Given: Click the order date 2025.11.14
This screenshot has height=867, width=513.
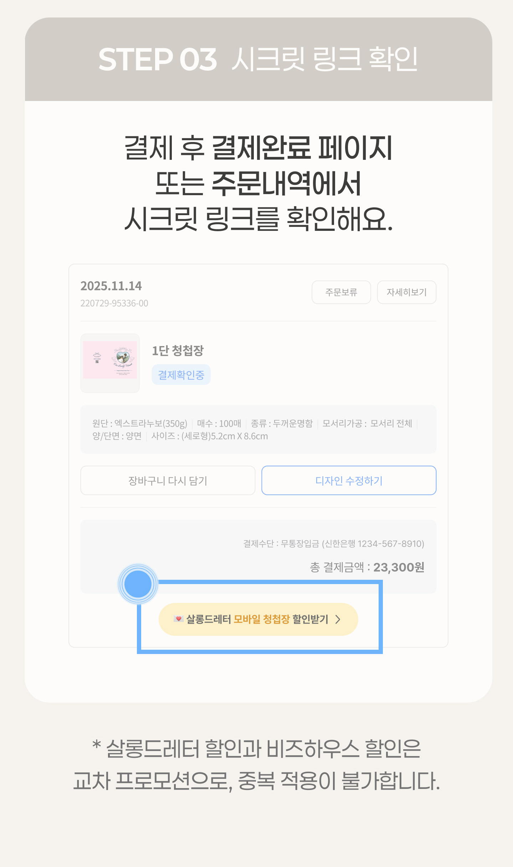Looking at the screenshot, I should point(111,286).
